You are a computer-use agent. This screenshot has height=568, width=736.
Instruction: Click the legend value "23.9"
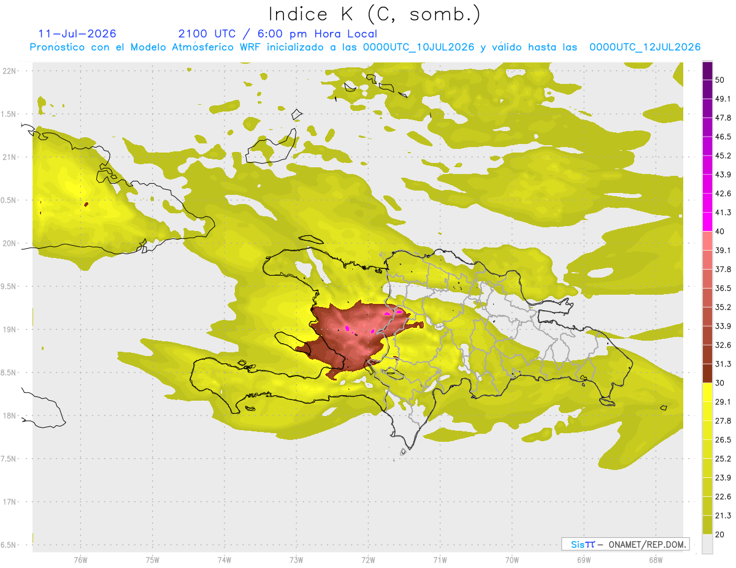[x=724, y=478]
